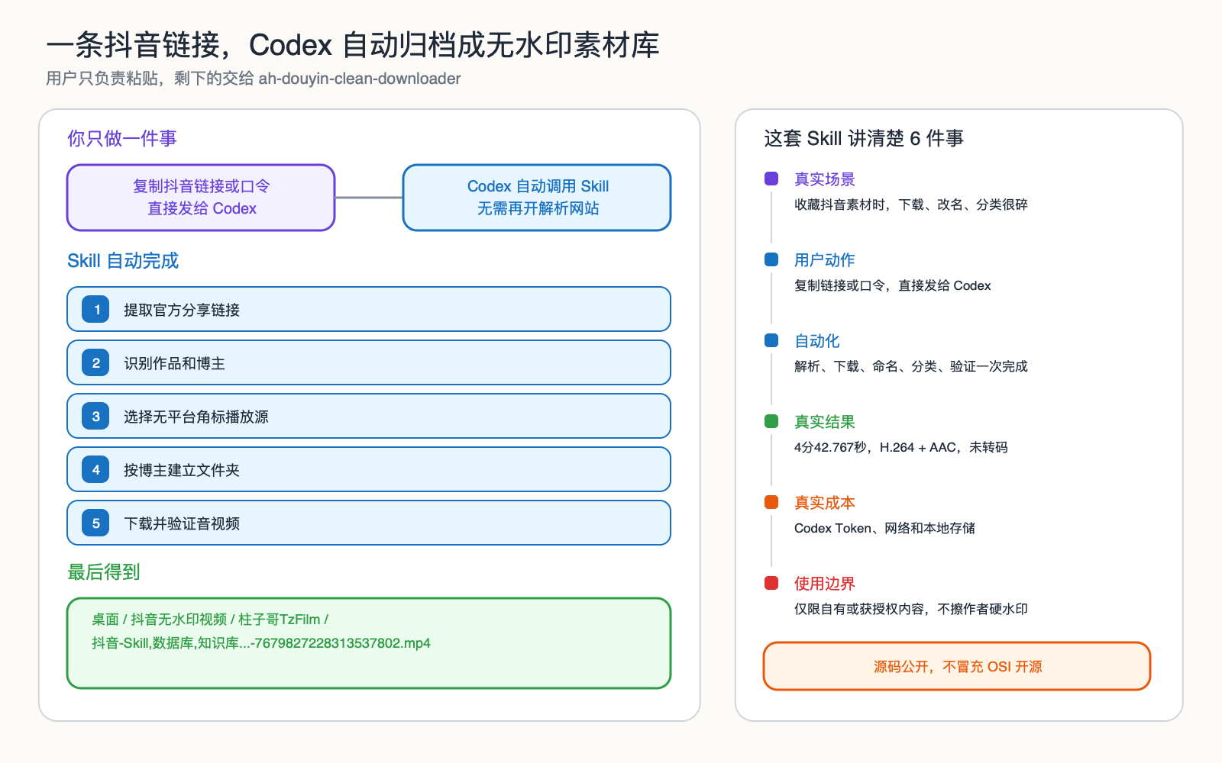The width and height of the screenshot is (1222, 763).
Task: Click the text 4分42.767秒，H.264 + AAC，未转码
Action: [x=901, y=447]
